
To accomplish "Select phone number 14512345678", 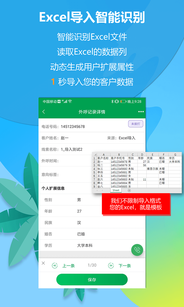I will click(73, 127).
